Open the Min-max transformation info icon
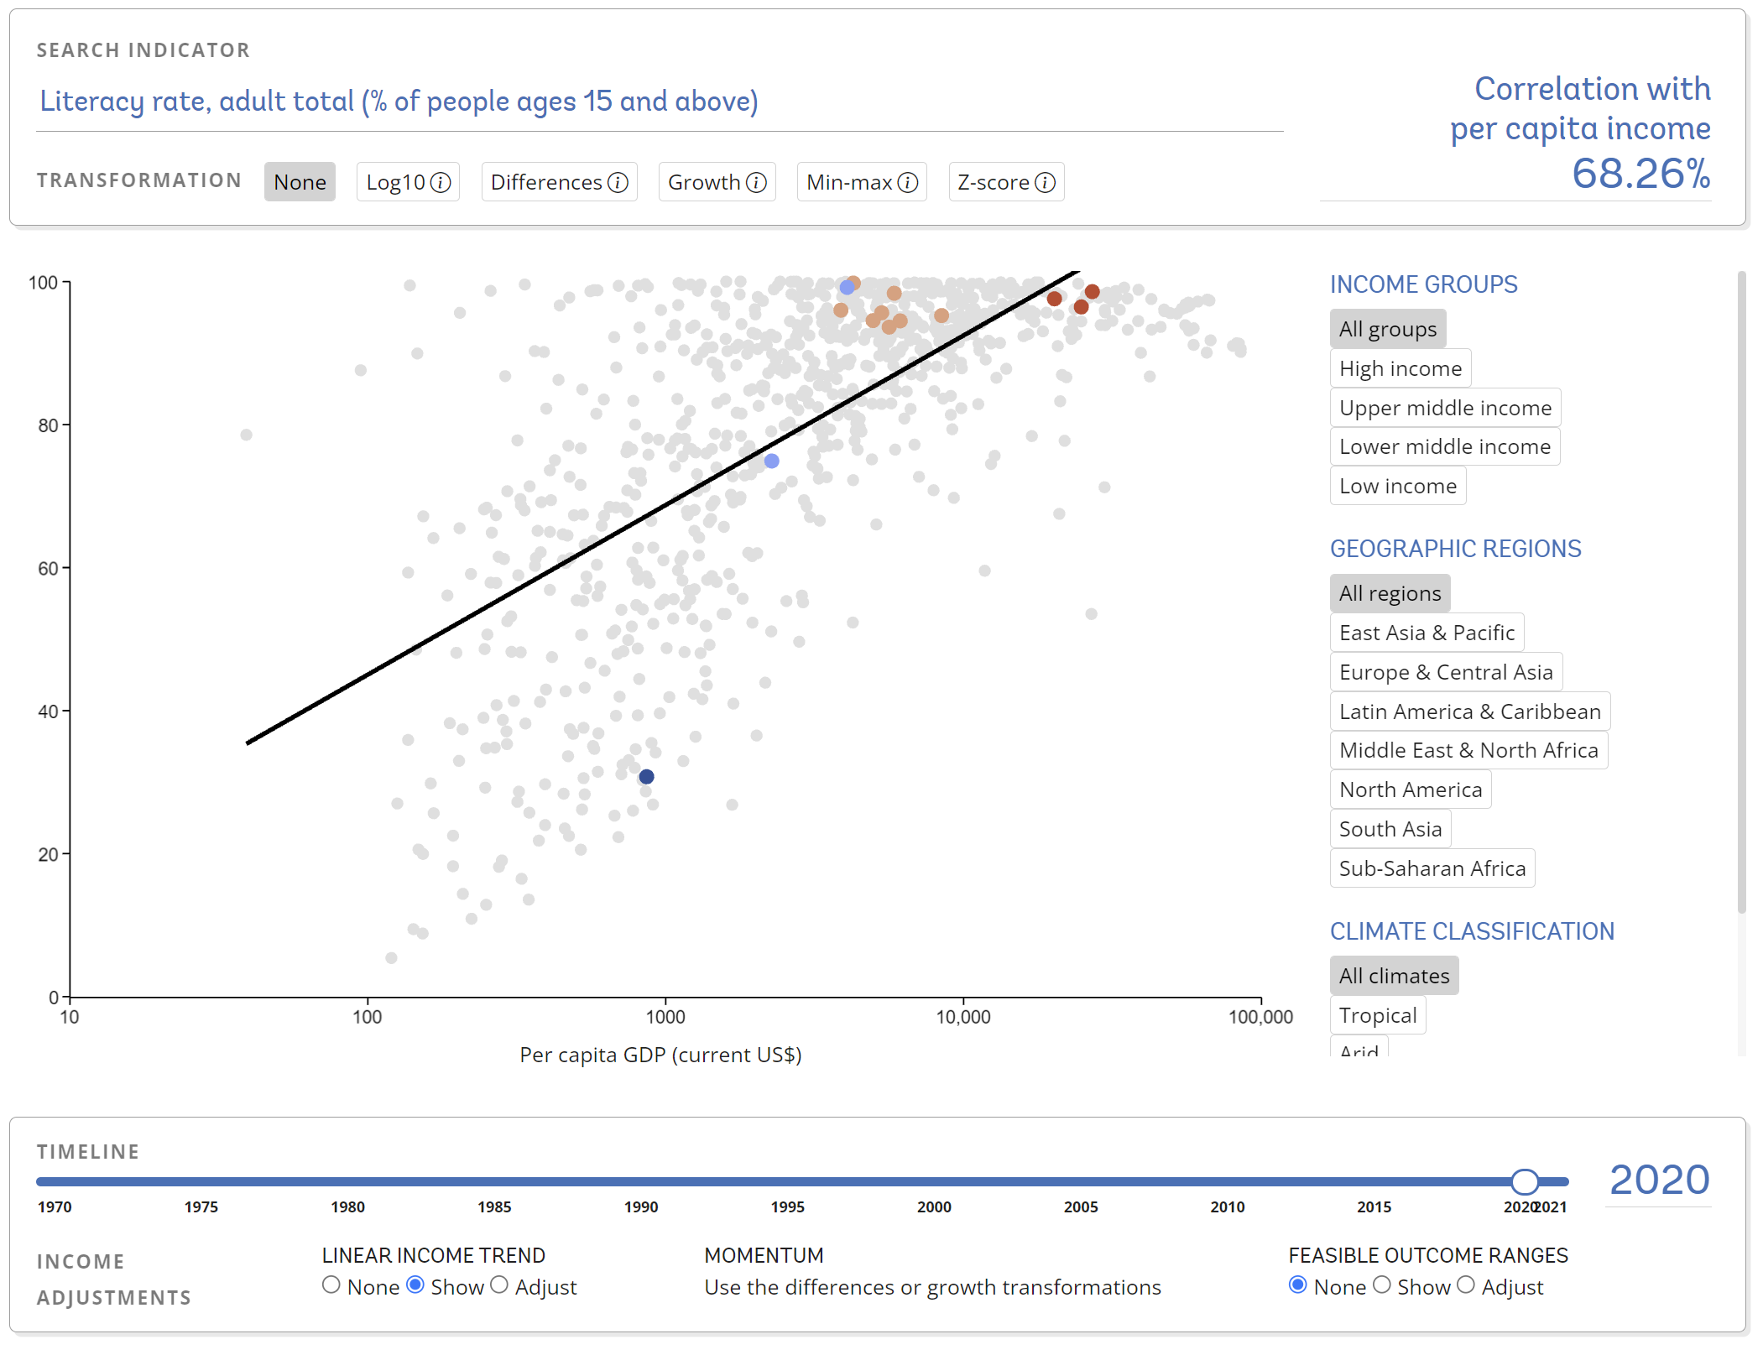The image size is (1763, 1355). click(907, 182)
